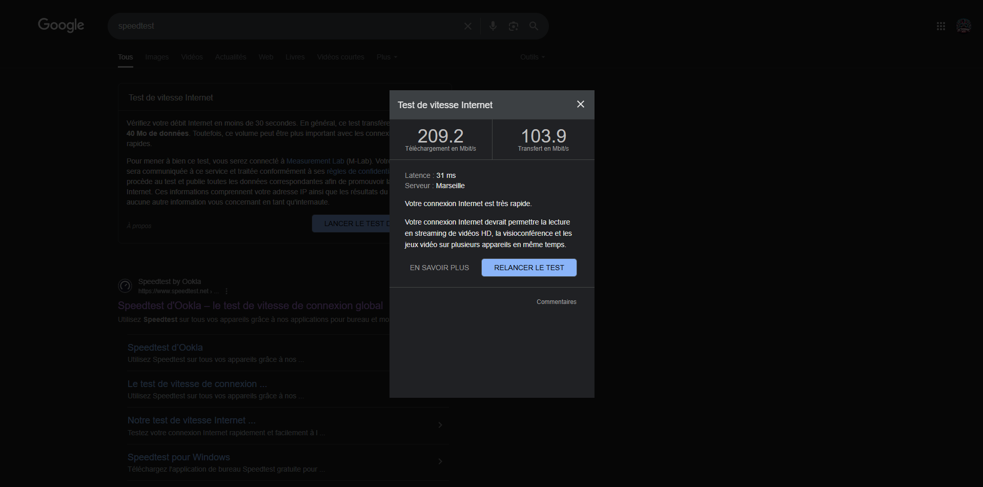Switch to the Actualités tab
The image size is (983, 487).
(x=231, y=57)
